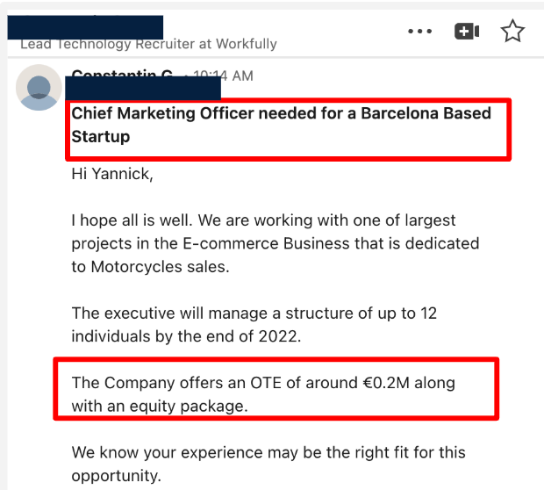Click the 10:14 AM message timestamp
This screenshot has width=544, height=490.
[225, 76]
